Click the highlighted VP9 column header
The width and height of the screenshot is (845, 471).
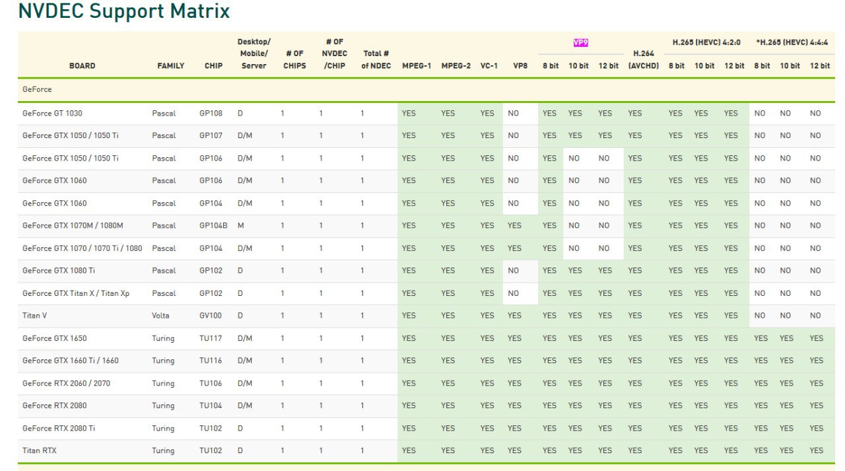580,42
